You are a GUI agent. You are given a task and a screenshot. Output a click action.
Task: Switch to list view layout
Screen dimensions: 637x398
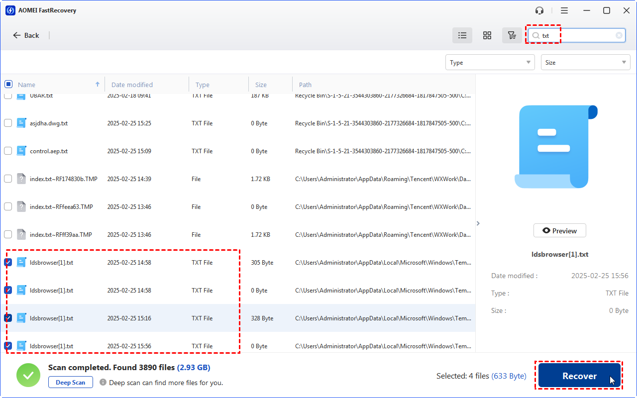click(462, 35)
